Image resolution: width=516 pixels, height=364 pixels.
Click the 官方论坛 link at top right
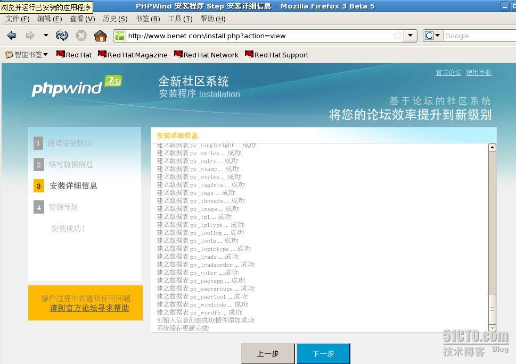coord(448,73)
